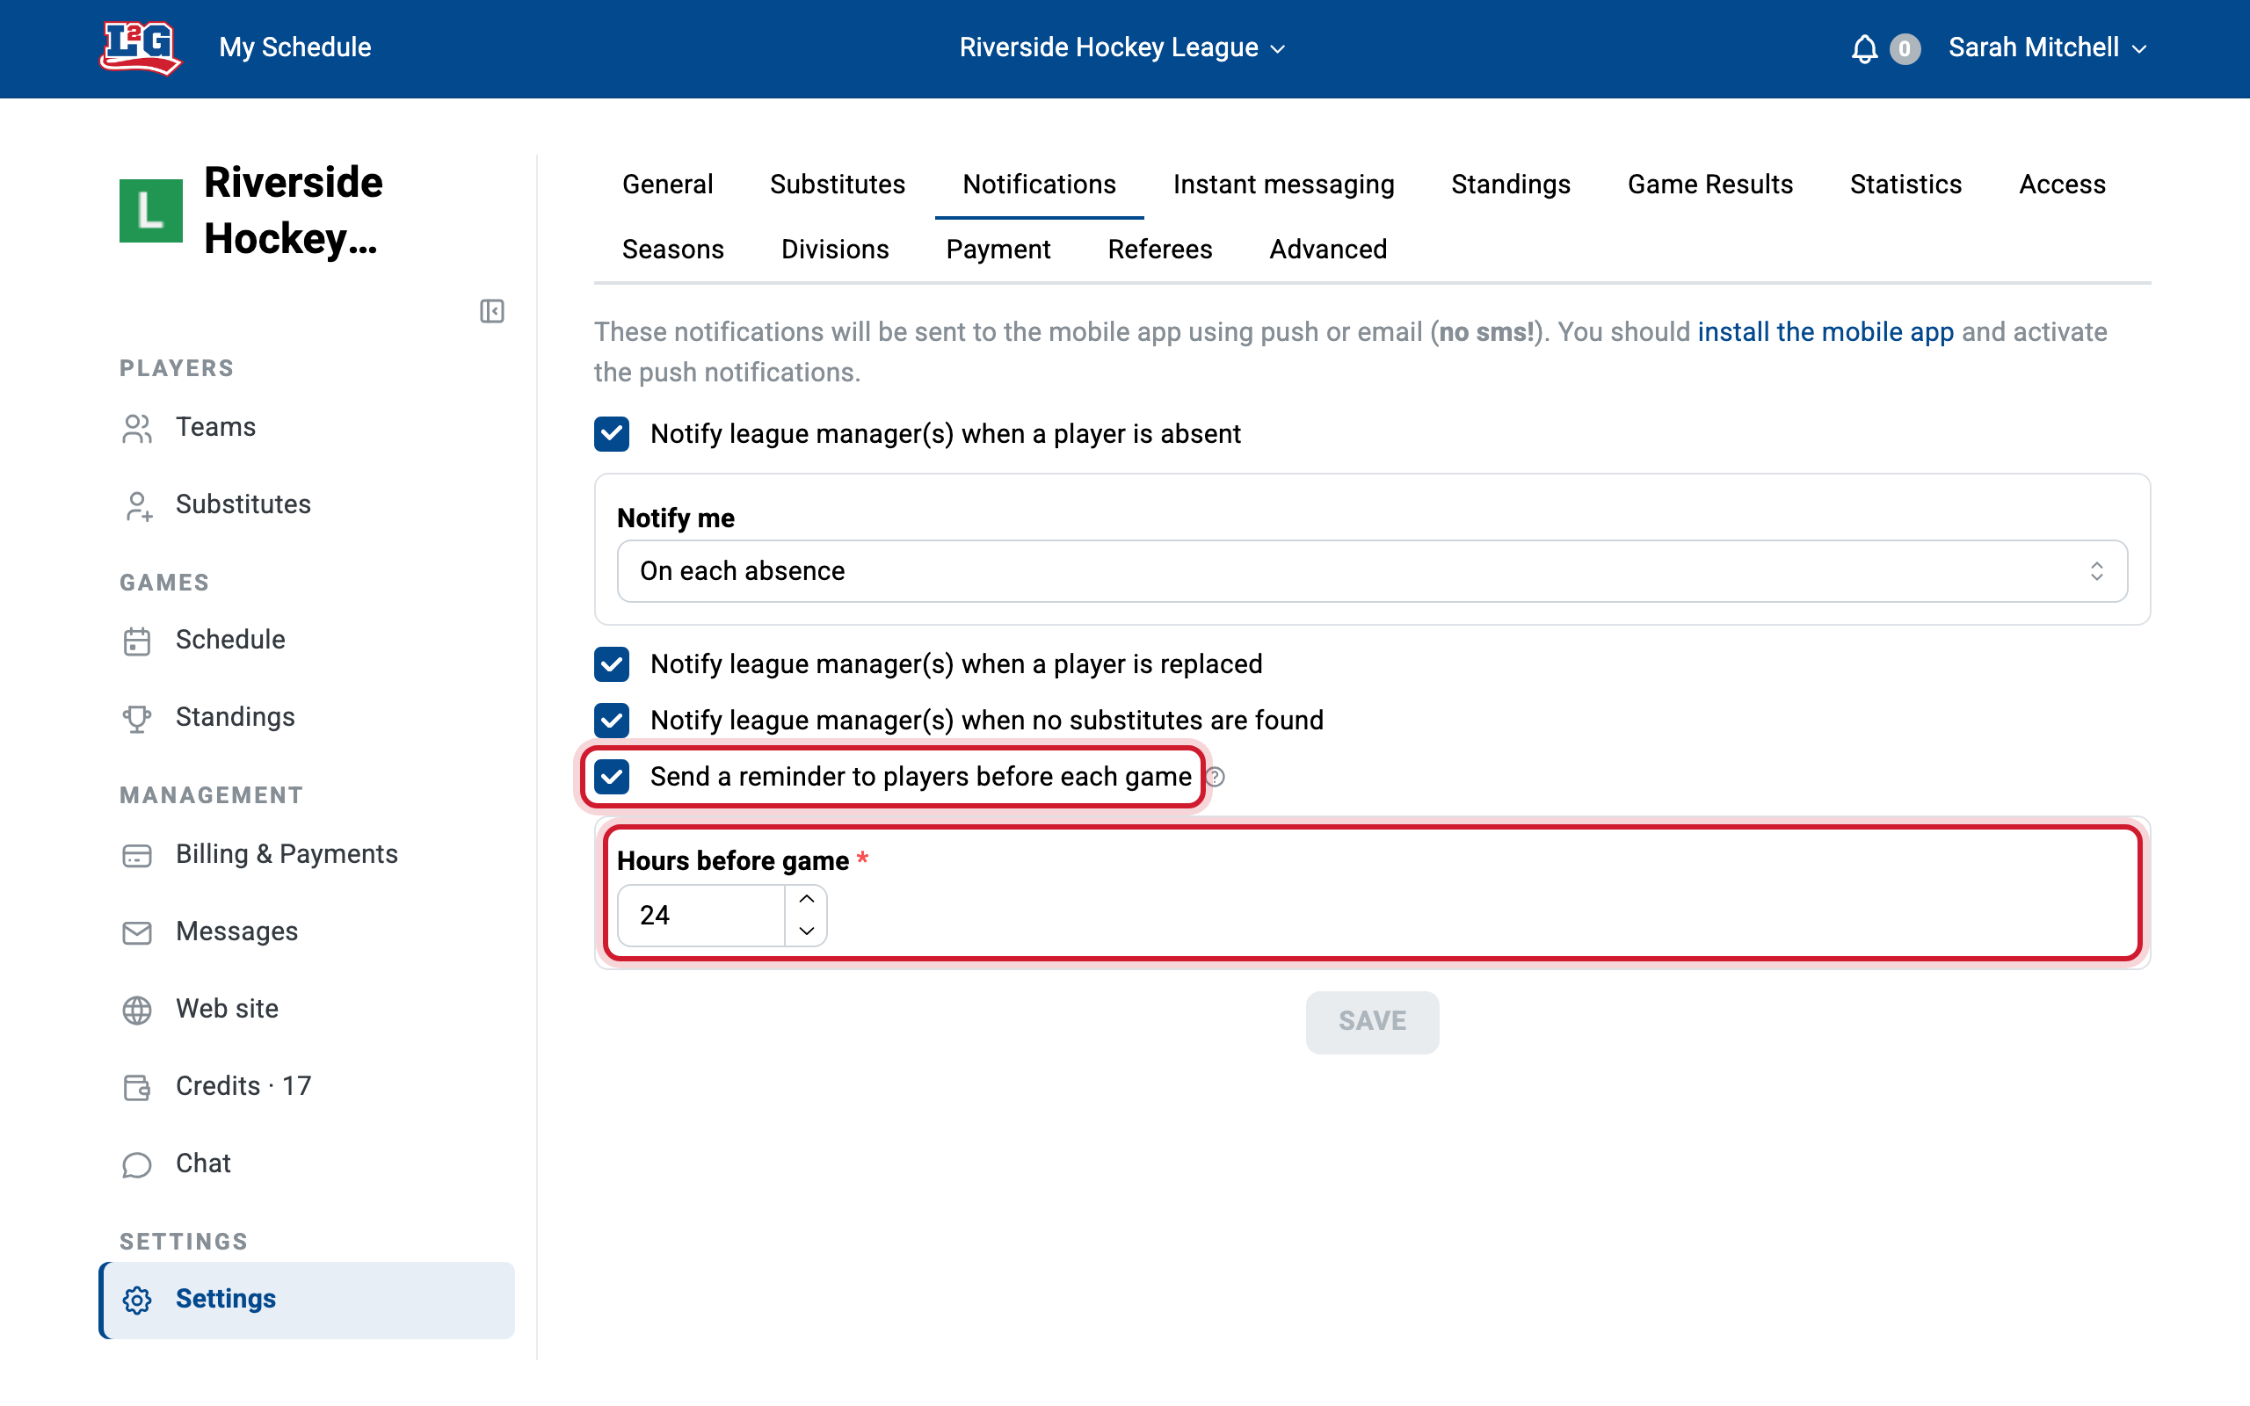
Task: Switch to the Seasons tab
Action: coord(673,250)
